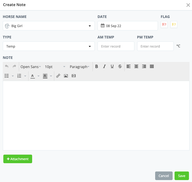192x182 pixels.
Task: Open the Open Sans font dropdown
Action: click(x=30, y=67)
